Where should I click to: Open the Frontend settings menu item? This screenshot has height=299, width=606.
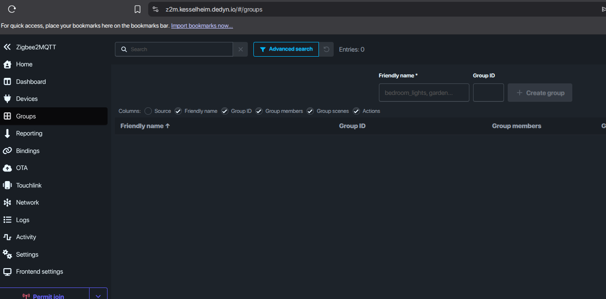(x=54, y=272)
